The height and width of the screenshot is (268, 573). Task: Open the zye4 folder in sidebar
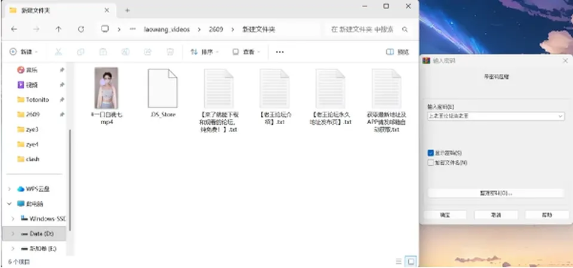28,144
